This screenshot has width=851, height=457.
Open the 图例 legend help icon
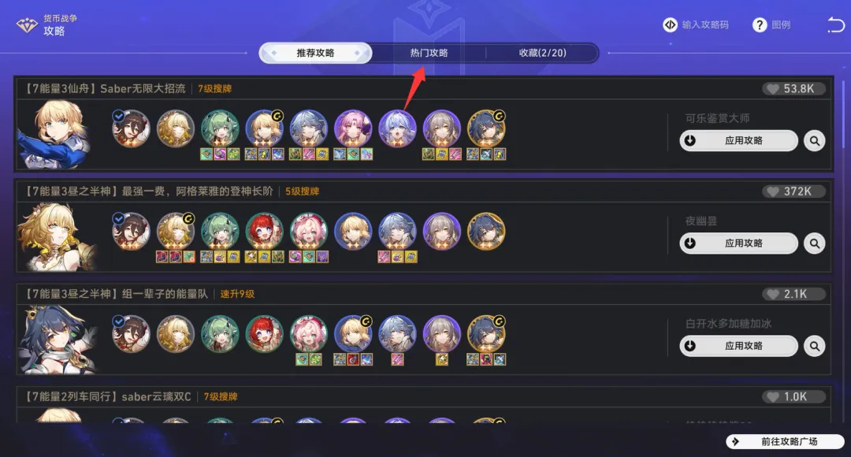coord(760,25)
